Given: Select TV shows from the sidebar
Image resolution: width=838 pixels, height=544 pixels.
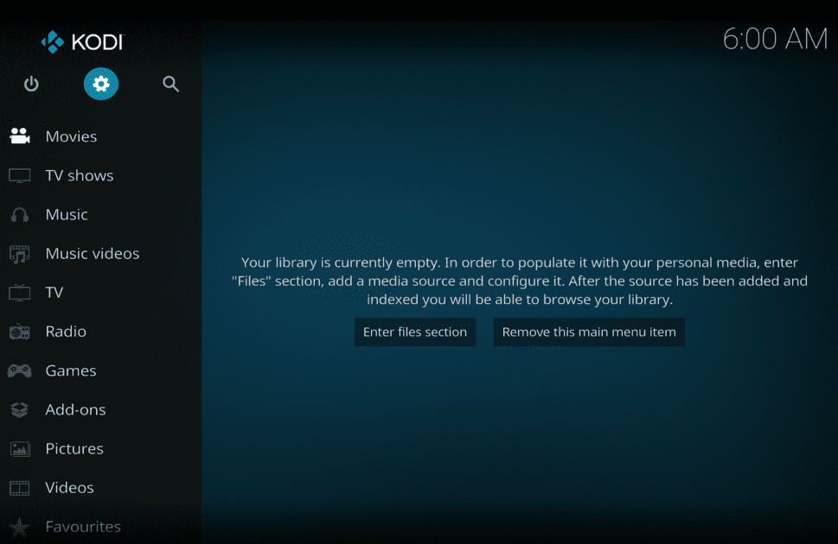Looking at the screenshot, I should [x=80, y=175].
